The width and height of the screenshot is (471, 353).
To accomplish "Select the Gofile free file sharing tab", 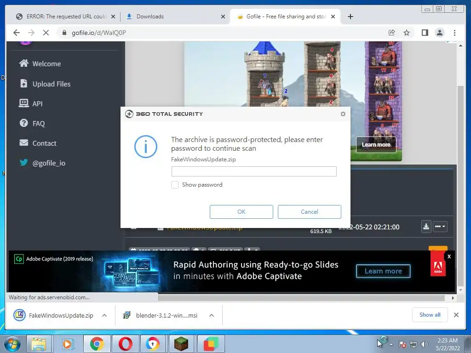I will click(285, 17).
